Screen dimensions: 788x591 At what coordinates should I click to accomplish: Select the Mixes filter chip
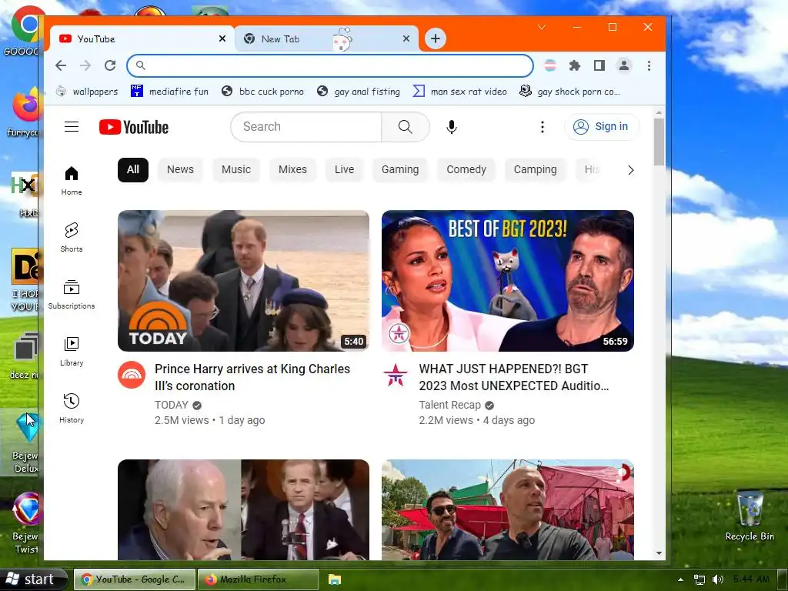pyautogui.click(x=292, y=170)
